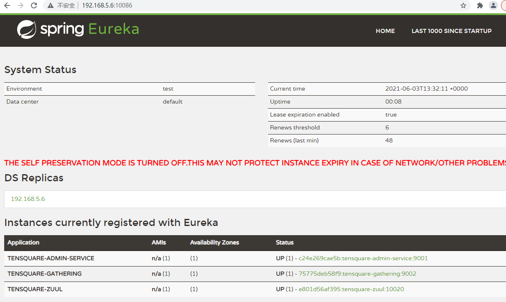Click UP (1) status in TENSQUARE-ZUUL row

285,289
